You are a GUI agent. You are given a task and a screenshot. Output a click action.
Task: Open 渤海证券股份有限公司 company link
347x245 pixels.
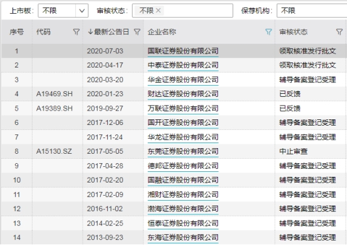click(183, 209)
